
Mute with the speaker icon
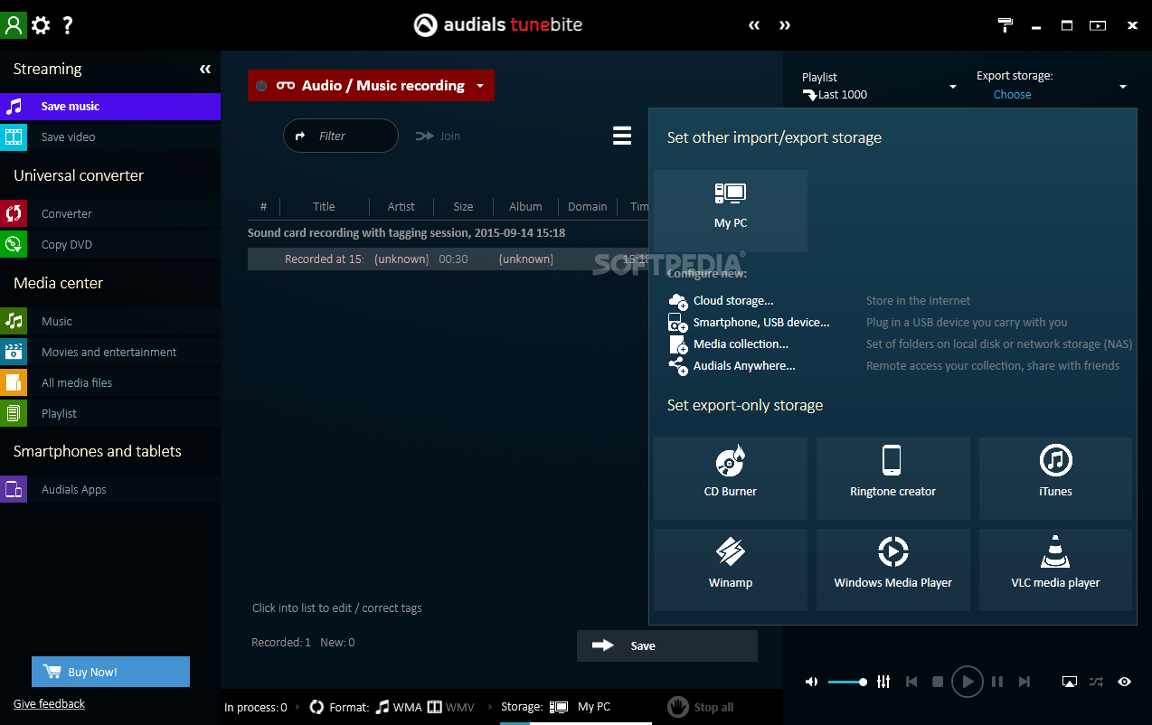click(811, 682)
